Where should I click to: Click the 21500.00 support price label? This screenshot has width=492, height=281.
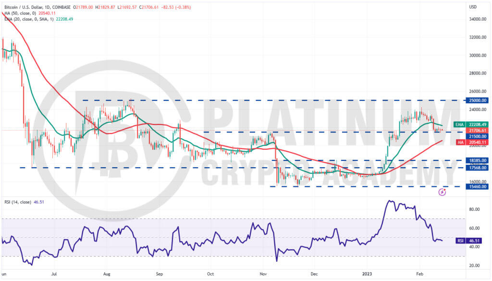click(477, 136)
